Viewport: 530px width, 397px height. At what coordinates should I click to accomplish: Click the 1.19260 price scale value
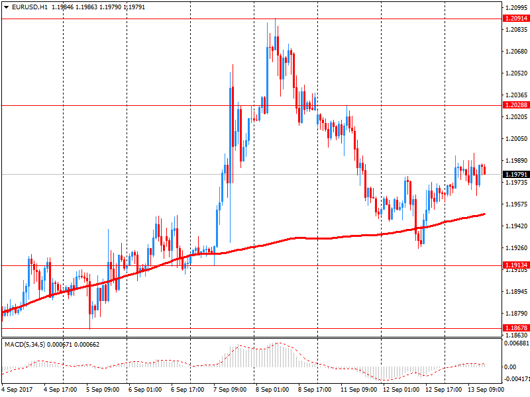(x=517, y=247)
